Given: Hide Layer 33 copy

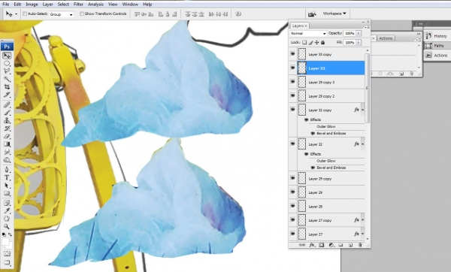Looking at the screenshot, I should click(293, 54).
